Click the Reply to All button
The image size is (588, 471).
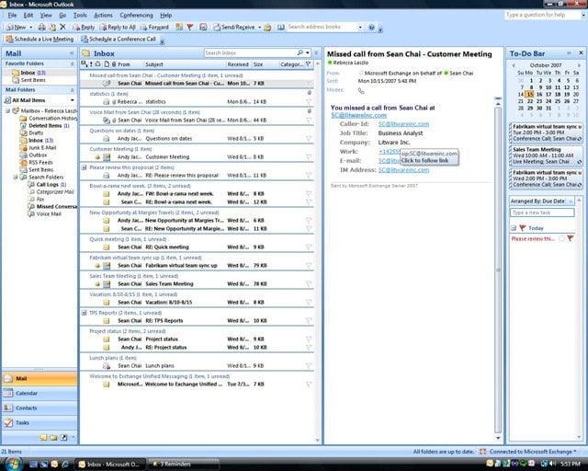click(118, 27)
